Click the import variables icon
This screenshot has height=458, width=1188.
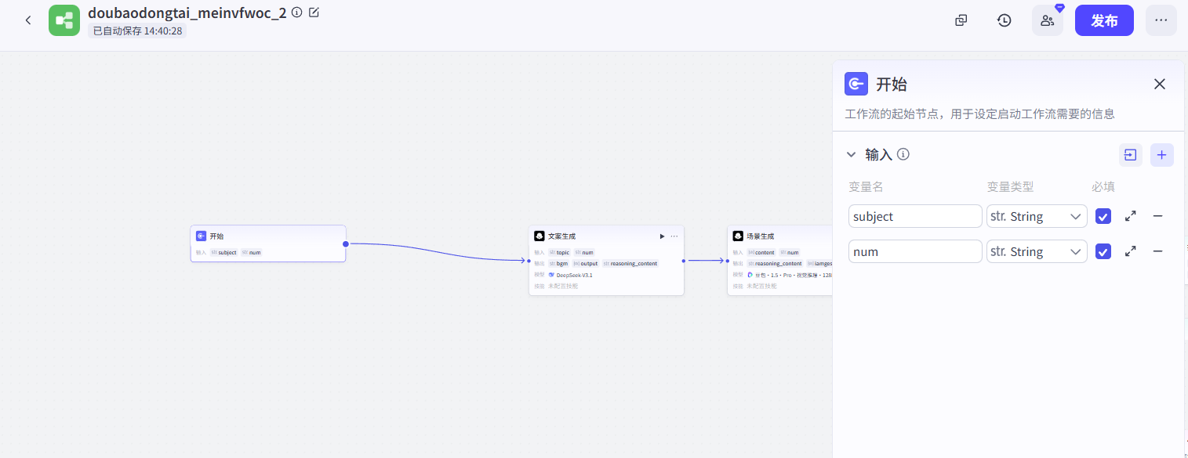pos(1130,155)
